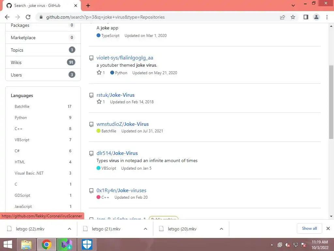Select the Wikis search category
This screenshot has width=334, height=251.
(x=43, y=62)
